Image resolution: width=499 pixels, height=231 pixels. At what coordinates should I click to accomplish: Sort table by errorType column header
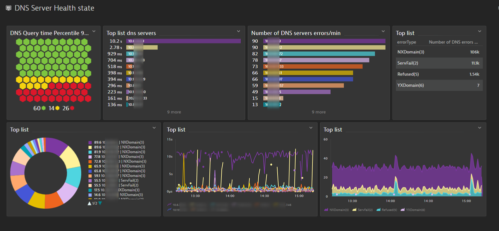pyautogui.click(x=406, y=42)
